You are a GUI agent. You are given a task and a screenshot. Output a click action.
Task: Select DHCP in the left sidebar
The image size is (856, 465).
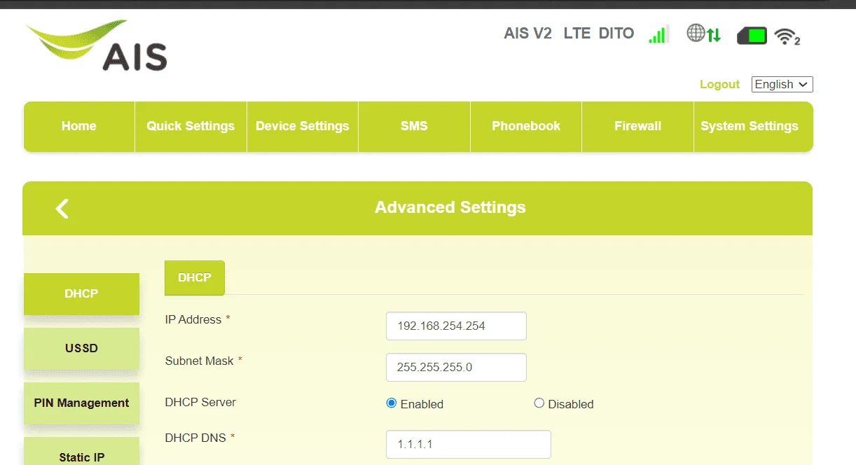click(81, 294)
